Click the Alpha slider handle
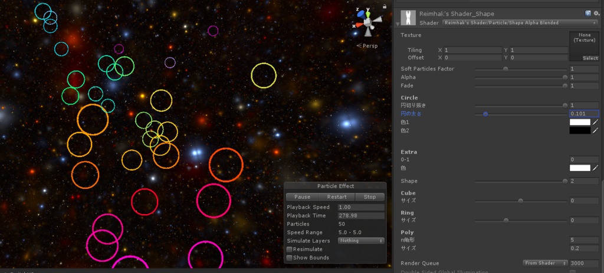This screenshot has height=273, width=604. 564,78
